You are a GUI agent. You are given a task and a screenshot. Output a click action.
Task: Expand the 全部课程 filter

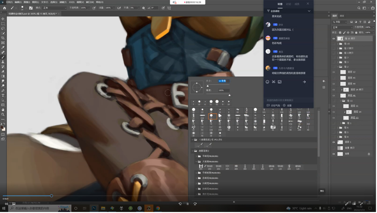coord(309,11)
